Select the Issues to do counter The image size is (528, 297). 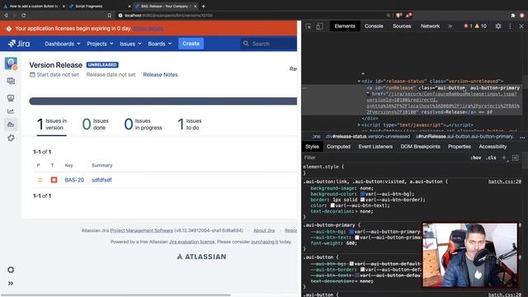click(x=189, y=125)
